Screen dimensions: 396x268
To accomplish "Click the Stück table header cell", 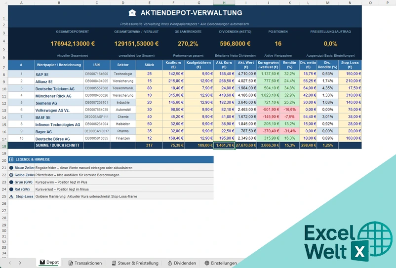I will coord(149,65).
